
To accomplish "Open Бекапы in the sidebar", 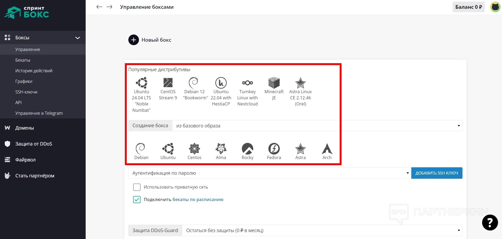I will tap(23, 60).
